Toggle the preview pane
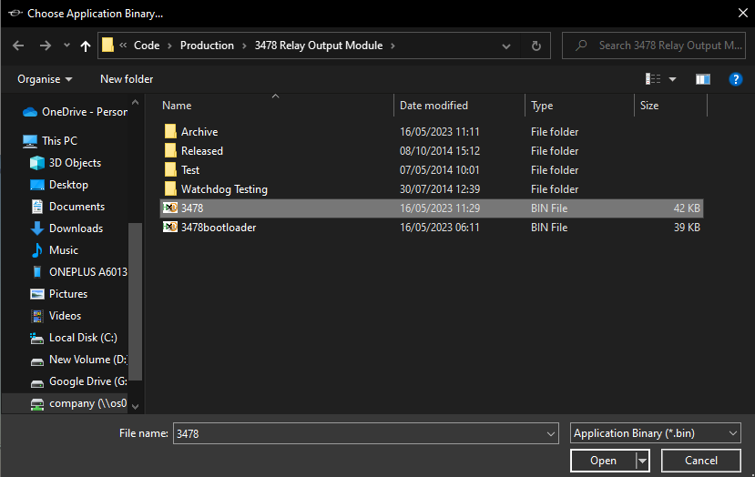Screen dimensions: 755x477 tap(702, 79)
